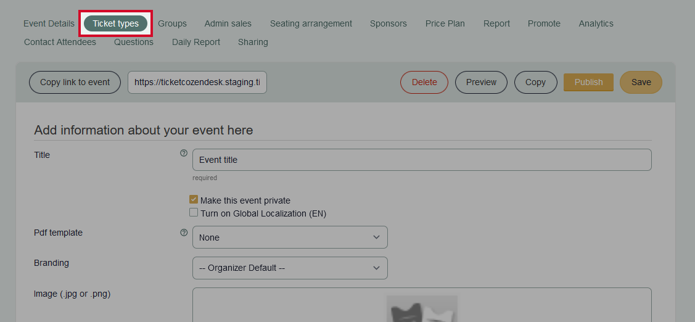Click the event URL text field
This screenshot has width=695, height=322.
197,82
